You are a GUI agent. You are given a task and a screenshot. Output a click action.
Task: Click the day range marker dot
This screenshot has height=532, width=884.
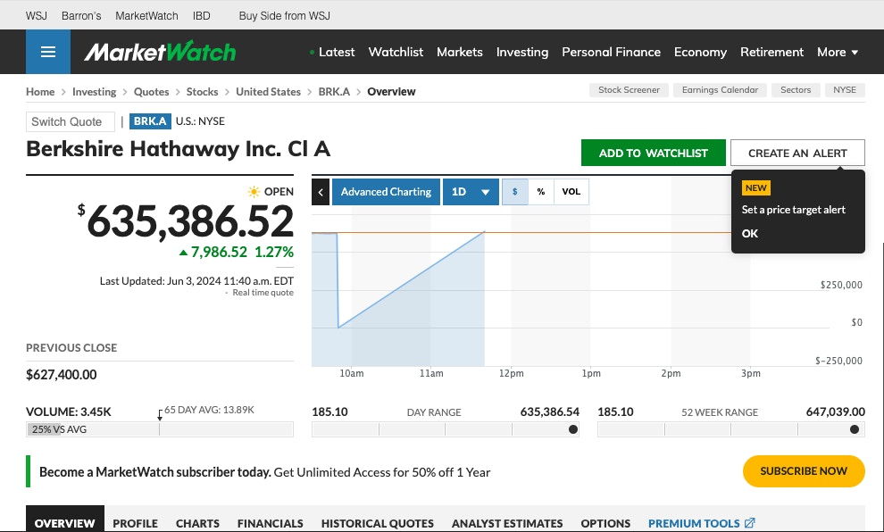(573, 429)
